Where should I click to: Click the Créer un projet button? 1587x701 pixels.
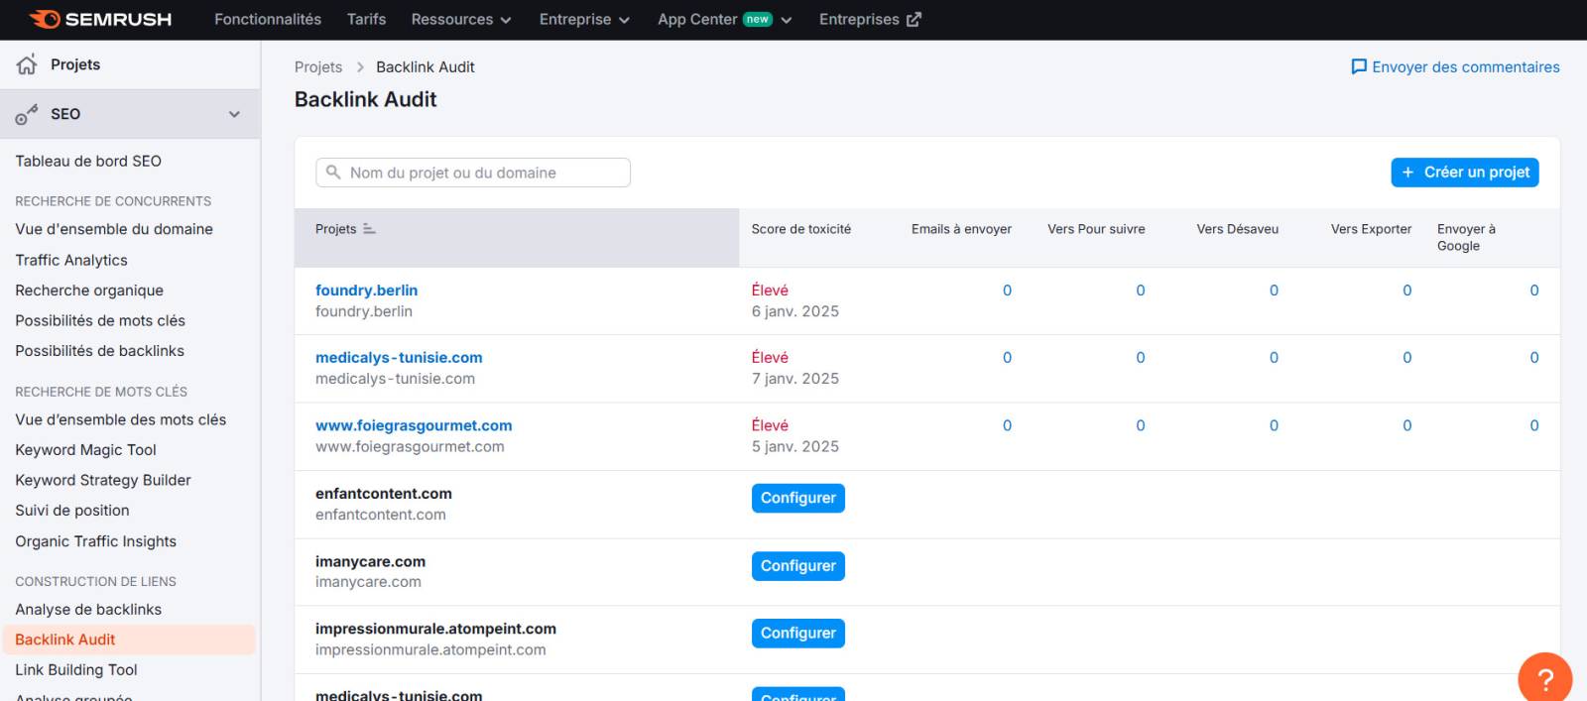1465,173
